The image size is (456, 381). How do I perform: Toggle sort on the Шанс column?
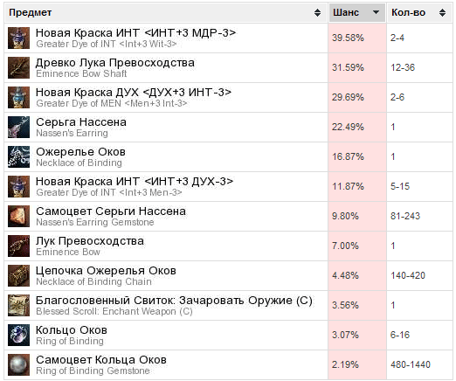coord(357,12)
